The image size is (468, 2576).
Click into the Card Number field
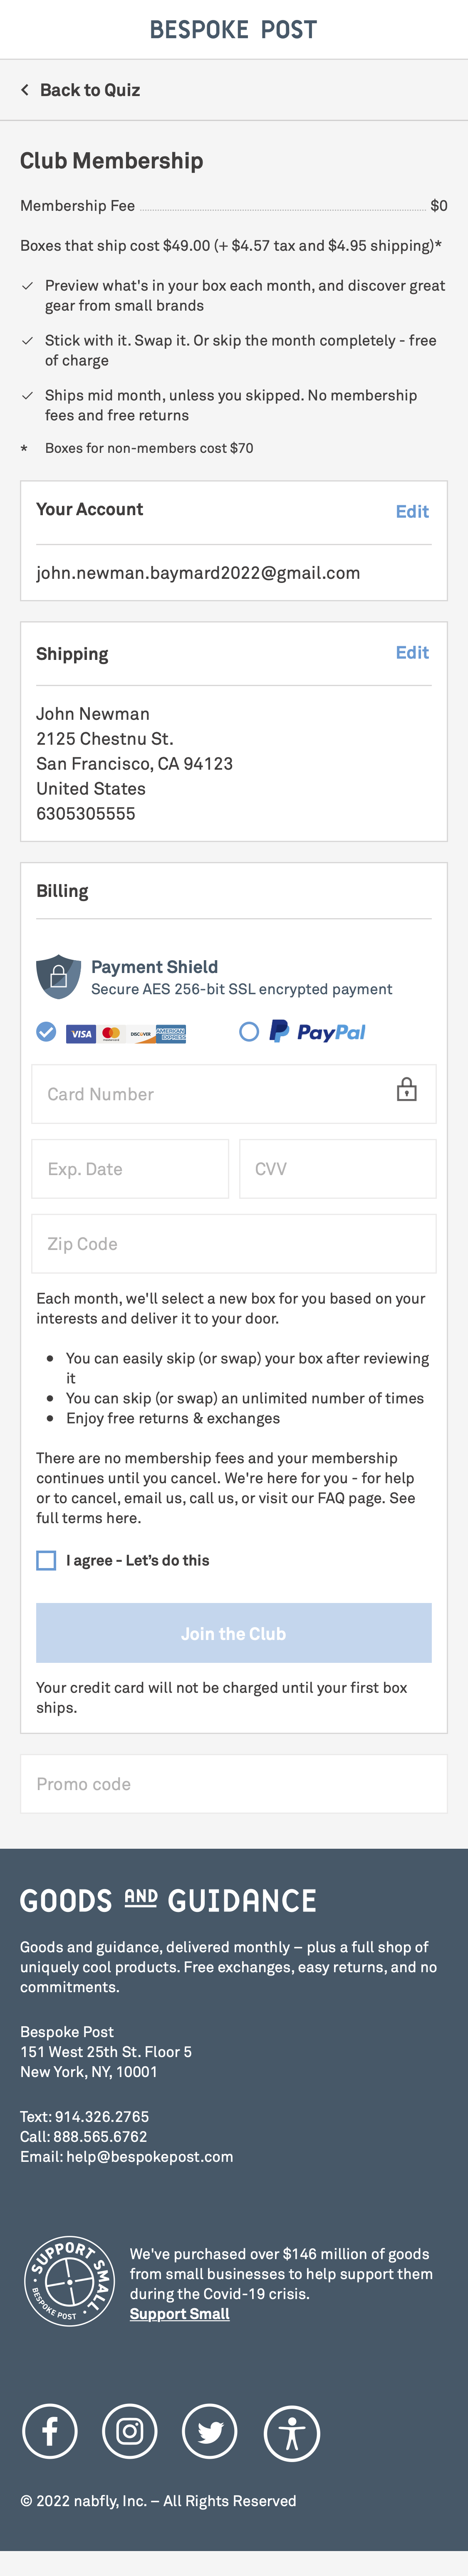pos(200,1094)
